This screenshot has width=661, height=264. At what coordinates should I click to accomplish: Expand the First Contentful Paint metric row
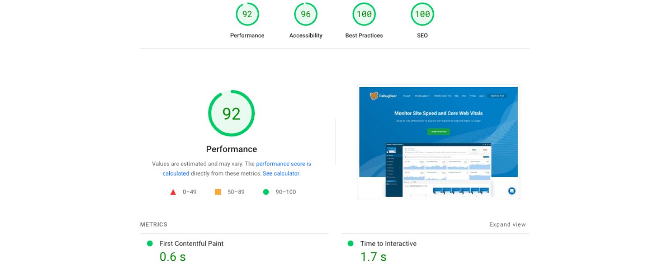pos(192,243)
